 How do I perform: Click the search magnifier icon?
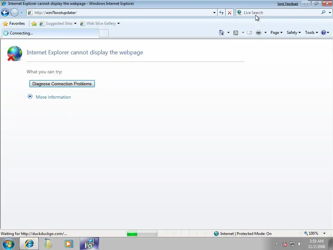[x=324, y=12]
